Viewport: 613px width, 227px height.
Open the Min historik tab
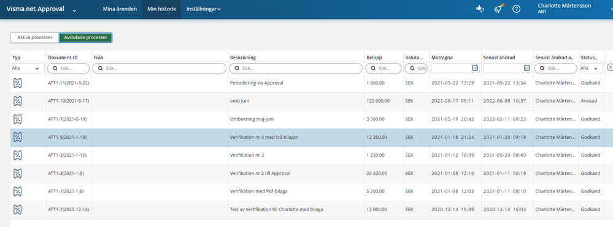161,9
